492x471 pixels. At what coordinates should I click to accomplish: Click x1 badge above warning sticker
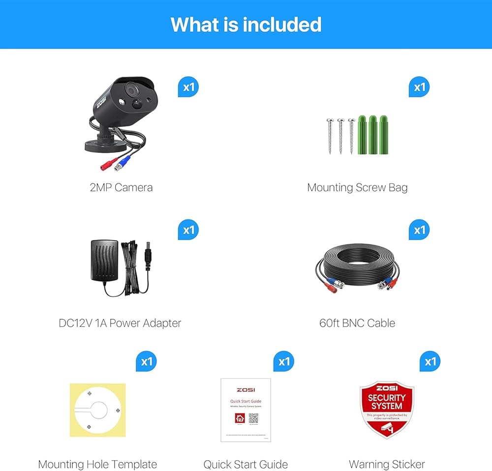(430, 361)
